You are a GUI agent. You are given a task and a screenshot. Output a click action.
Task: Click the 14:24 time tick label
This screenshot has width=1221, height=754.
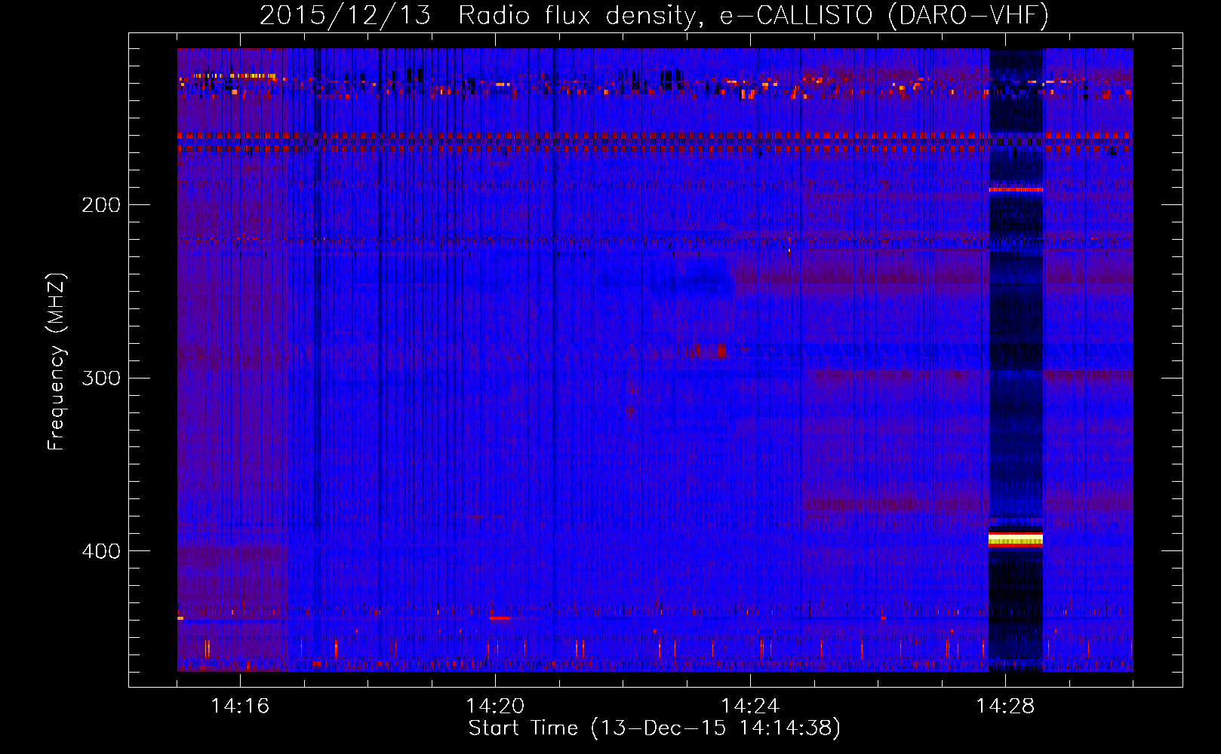[x=750, y=706]
